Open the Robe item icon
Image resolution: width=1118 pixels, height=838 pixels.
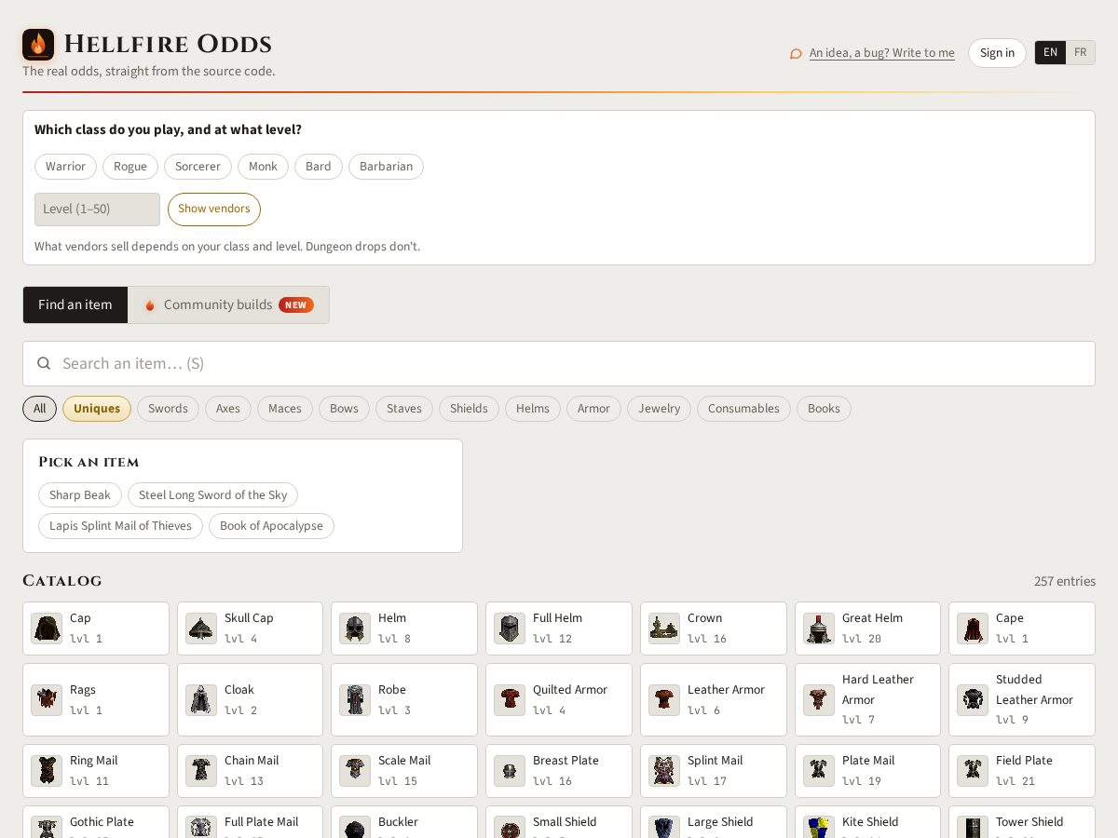coord(355,700)
